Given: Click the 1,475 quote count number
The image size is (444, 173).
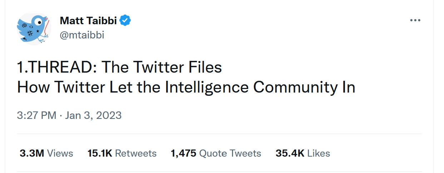Looking at the screenshot, I should click(x=183, y=153).
